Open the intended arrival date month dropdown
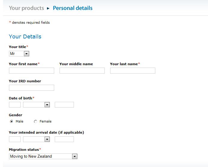 tap(36, 139)
